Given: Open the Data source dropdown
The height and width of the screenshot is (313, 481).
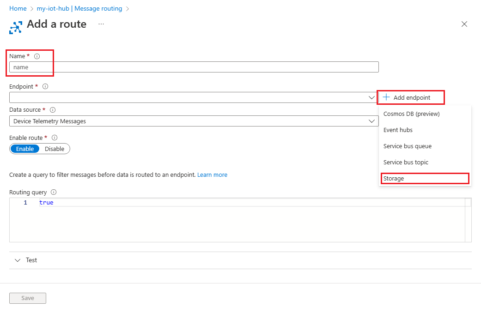Looking at the screenshot, I should (194, 121).
